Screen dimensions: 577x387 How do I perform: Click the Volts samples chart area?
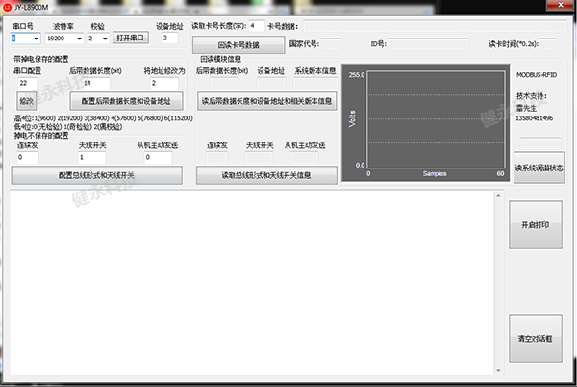point(434,119)
